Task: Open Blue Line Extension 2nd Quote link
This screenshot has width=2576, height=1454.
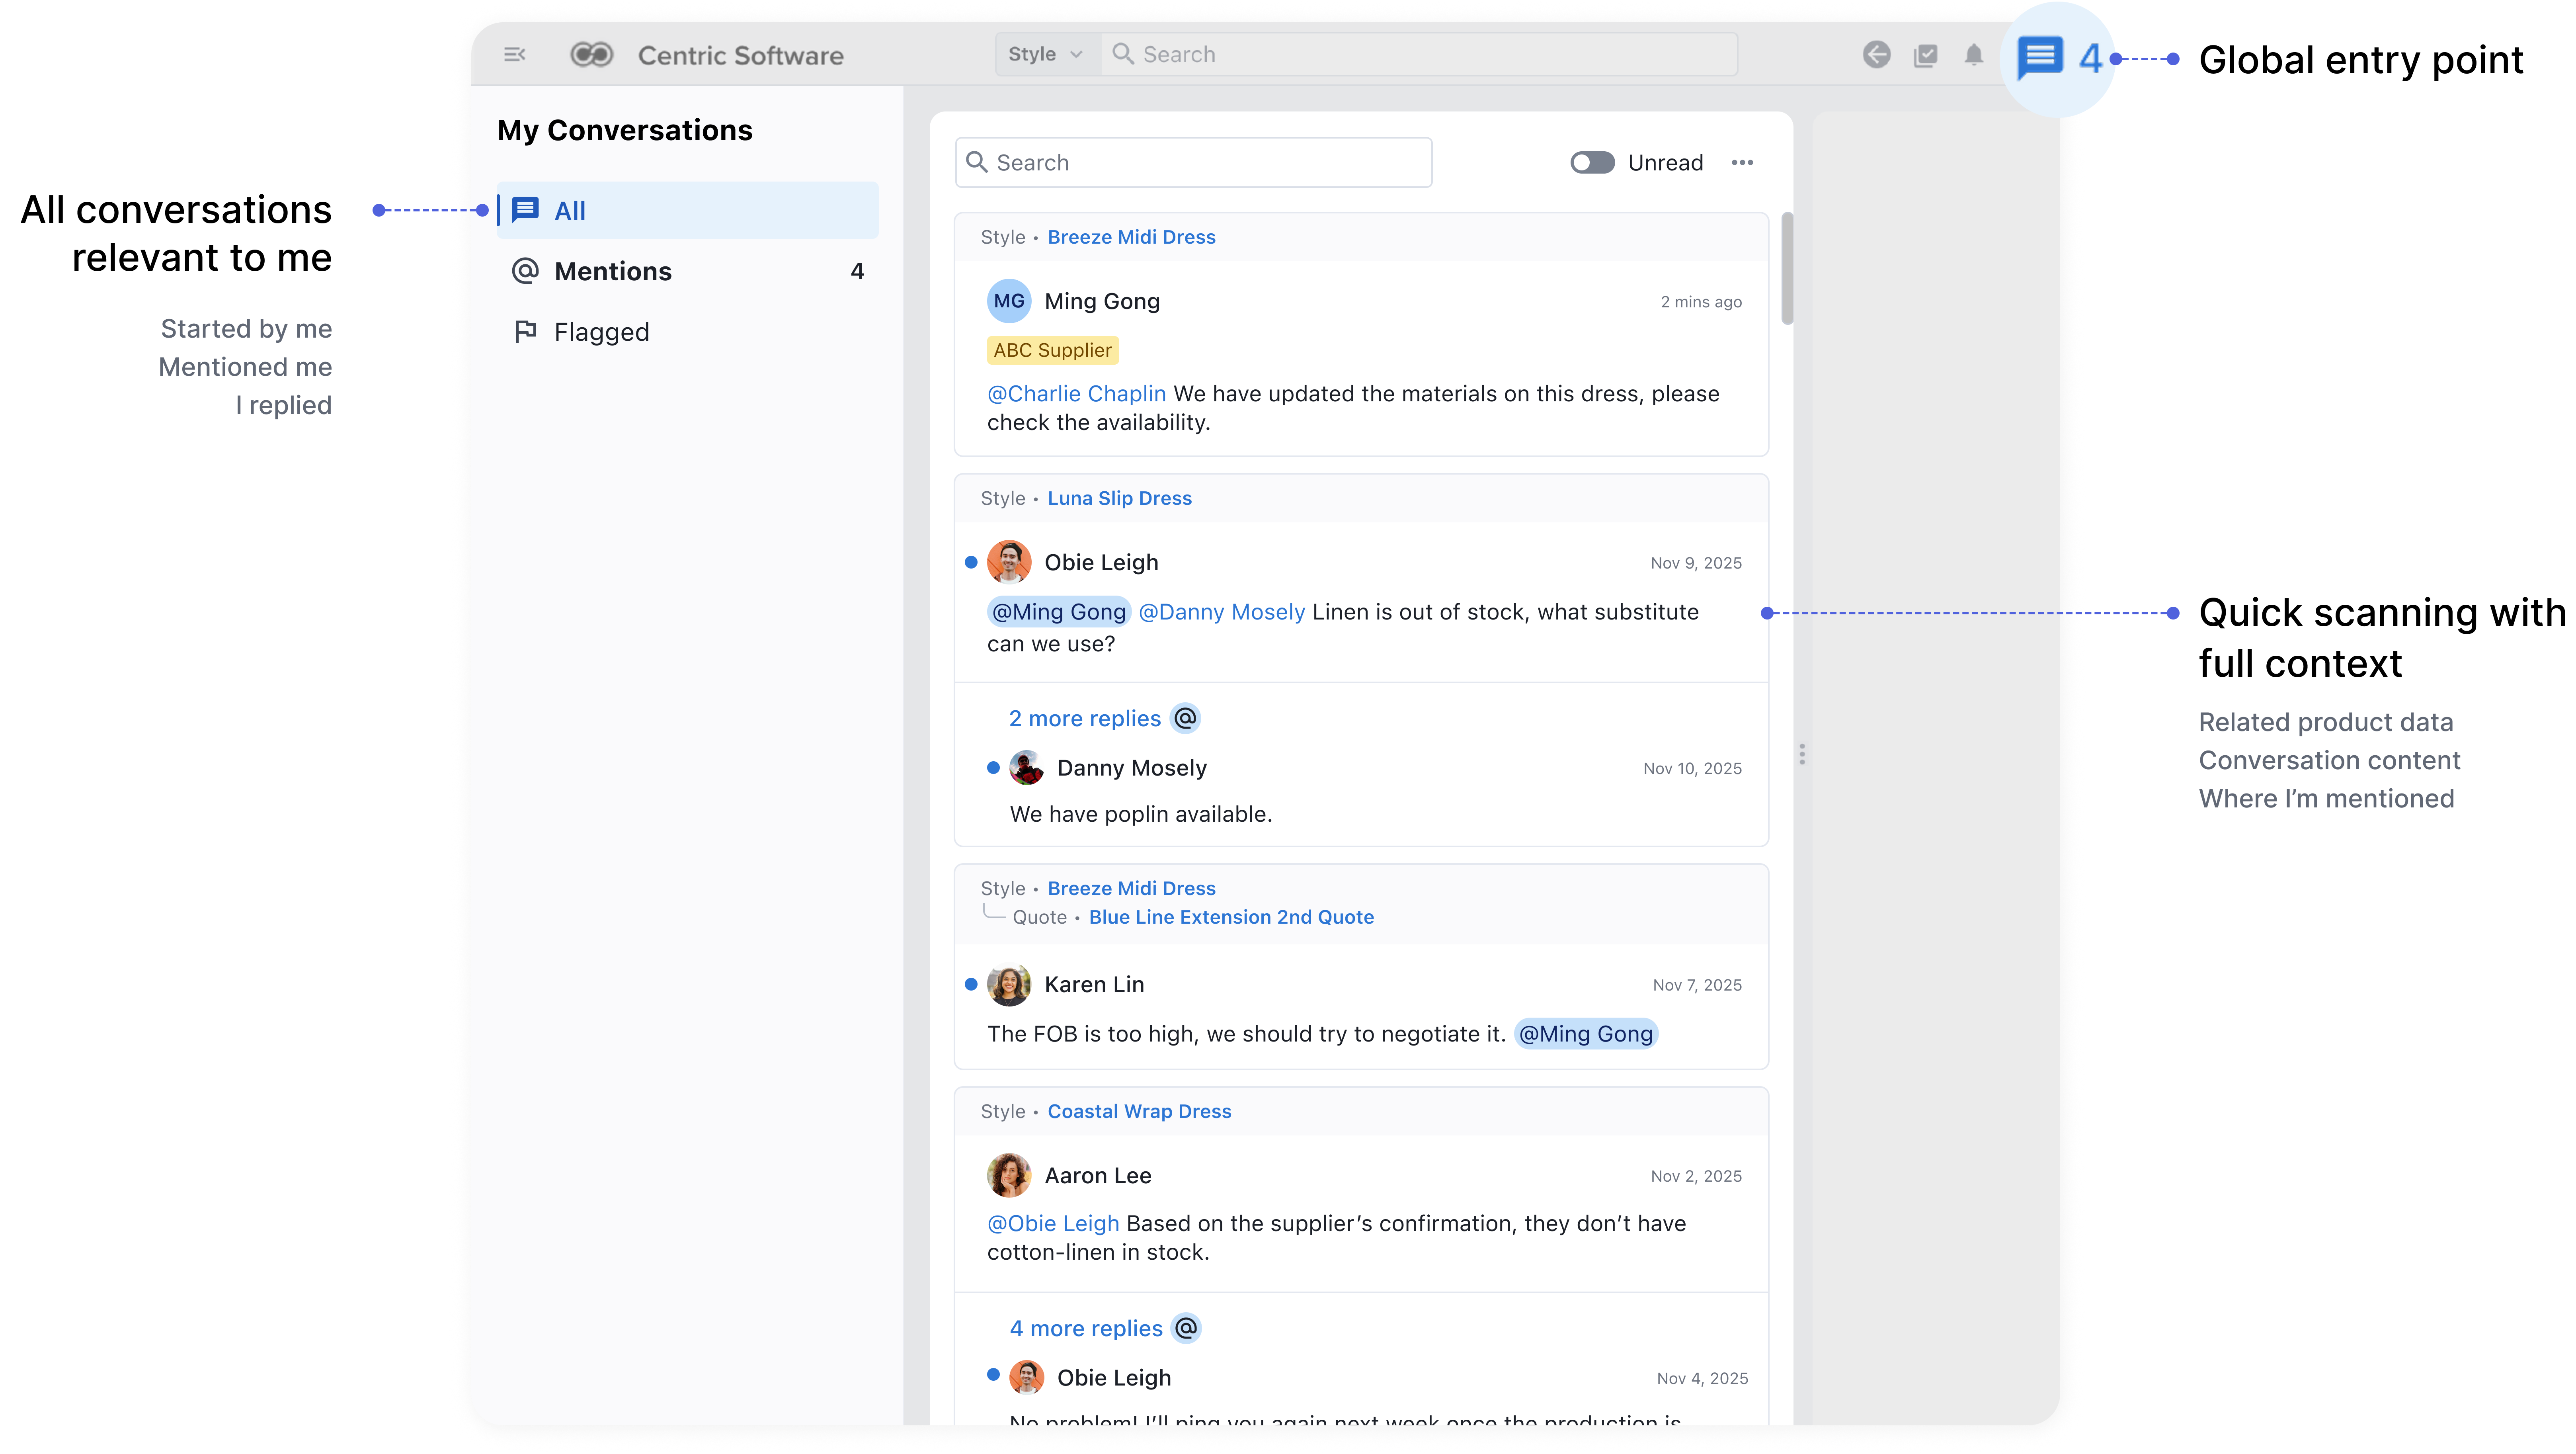Action: point(1231,917)
